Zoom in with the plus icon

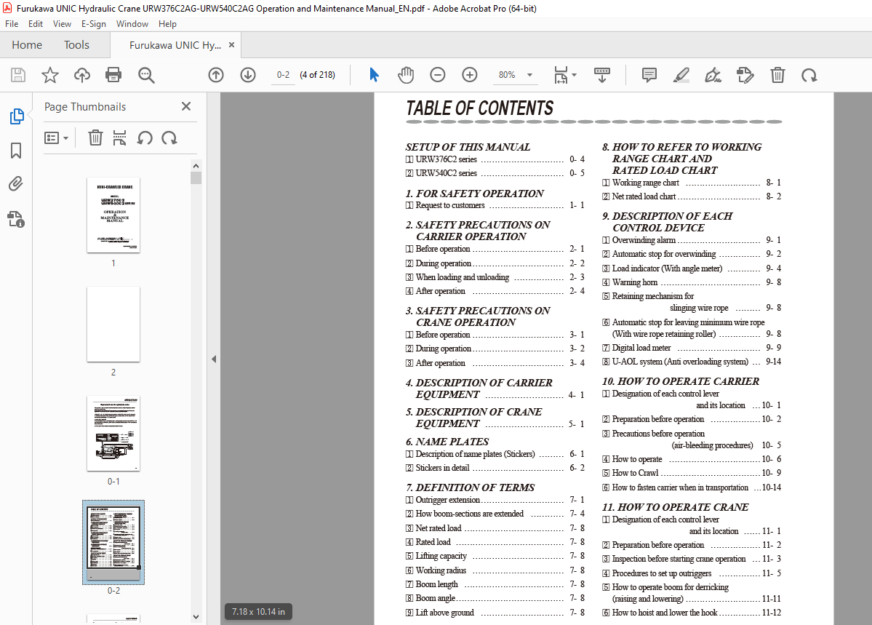coord(470,74)
